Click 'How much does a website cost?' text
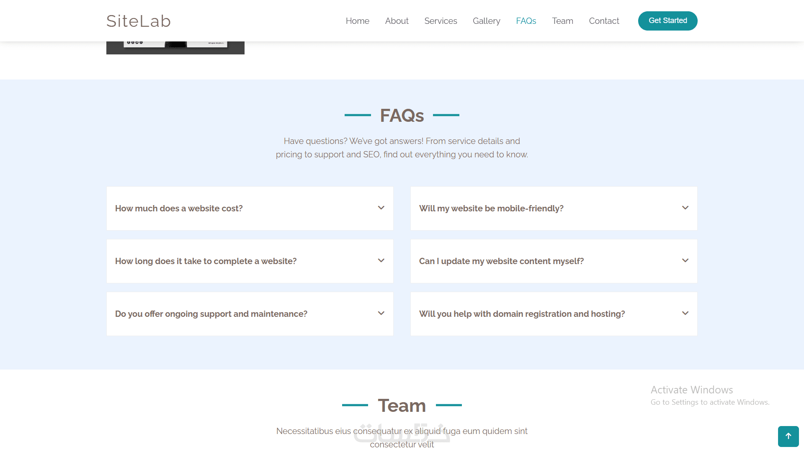This screenshot has height=452, width=804. pyautogui.click(x=179, y=208)
